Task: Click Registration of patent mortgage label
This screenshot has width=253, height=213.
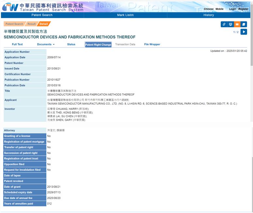Action: (x=25, y=142)
